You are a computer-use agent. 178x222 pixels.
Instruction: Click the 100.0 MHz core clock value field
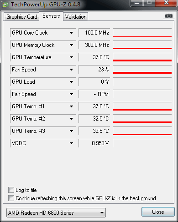coord(94,33)
